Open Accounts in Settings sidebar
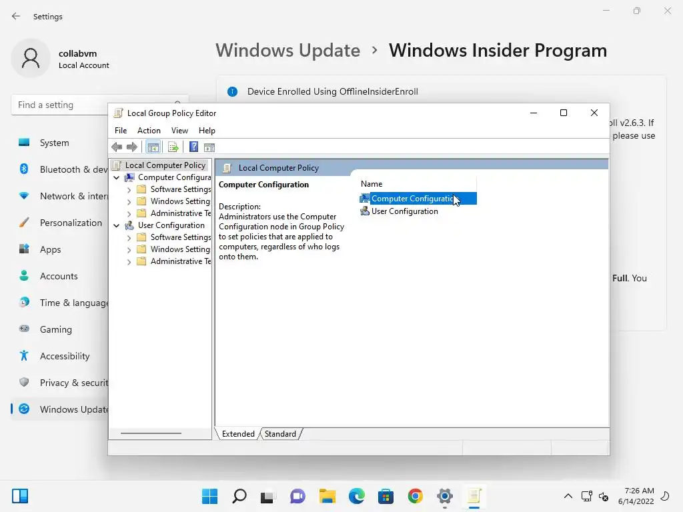This screenshot has width=683, height=512. [x=59, y=276]
